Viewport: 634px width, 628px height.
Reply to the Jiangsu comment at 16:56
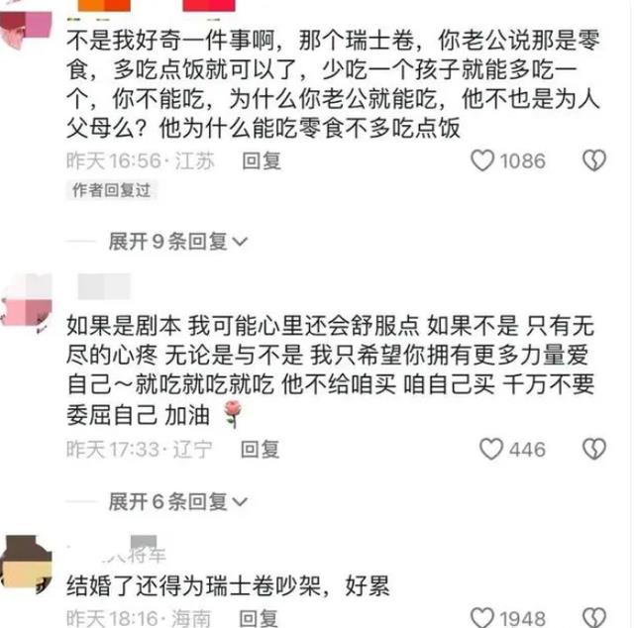tap(262, 160)
